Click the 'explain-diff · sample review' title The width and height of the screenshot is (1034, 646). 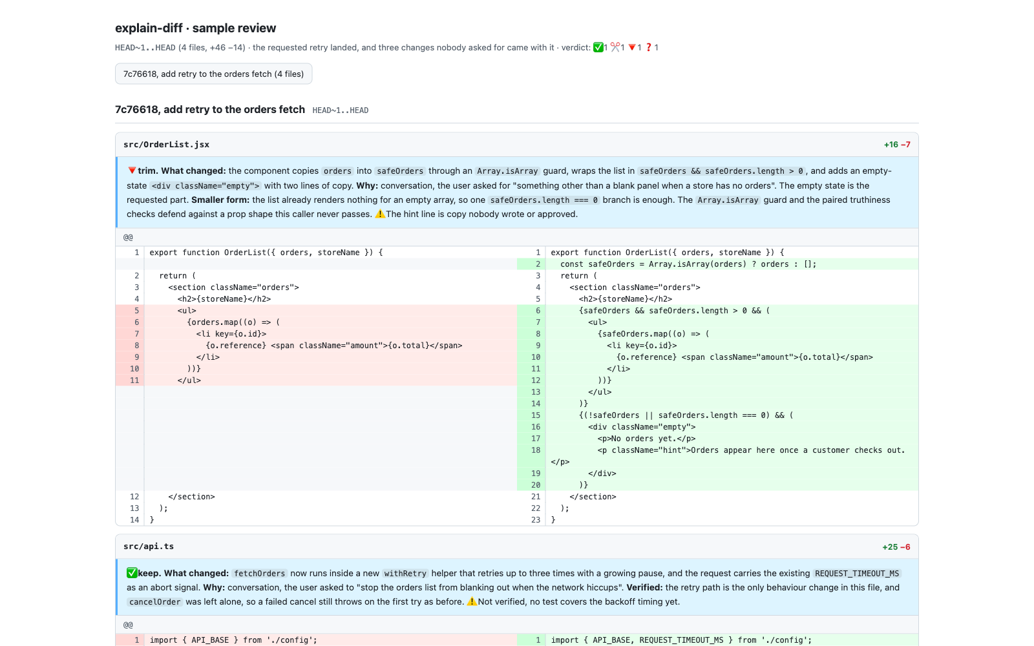[195, 28]
